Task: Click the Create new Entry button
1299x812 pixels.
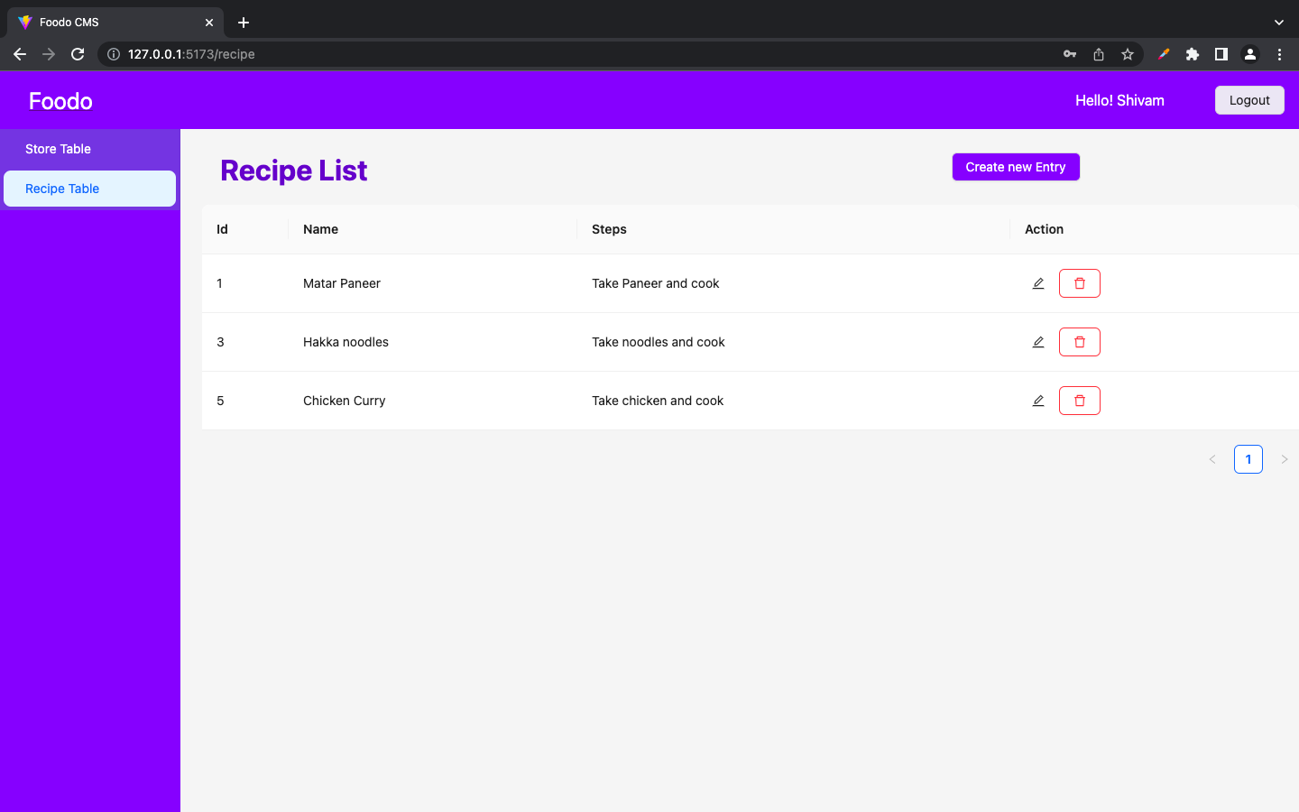Action: click(1016, 167)
